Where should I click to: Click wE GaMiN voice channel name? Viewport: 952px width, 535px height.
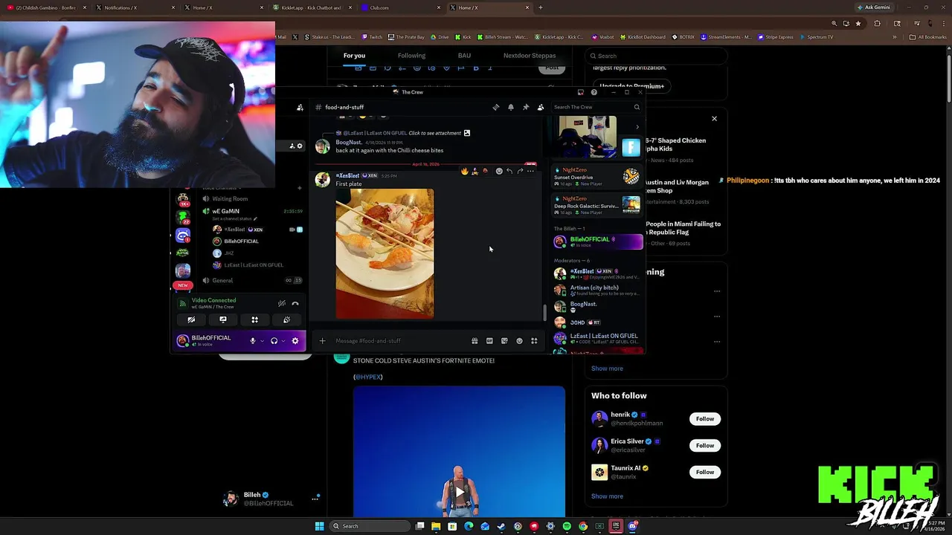226,211
